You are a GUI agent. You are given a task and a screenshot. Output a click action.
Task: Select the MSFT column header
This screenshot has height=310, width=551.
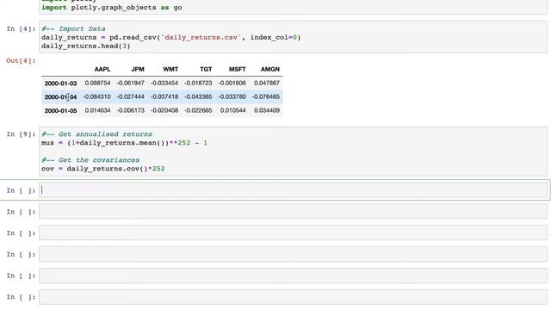point(238,69)
